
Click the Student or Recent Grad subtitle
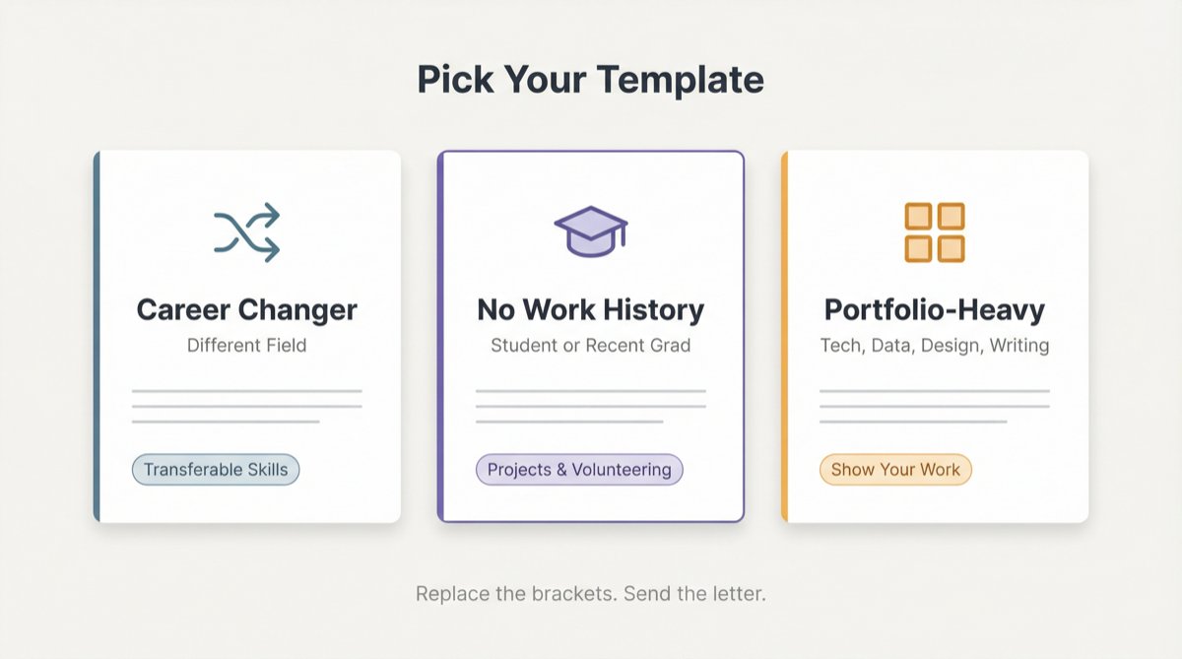(592, 345)
